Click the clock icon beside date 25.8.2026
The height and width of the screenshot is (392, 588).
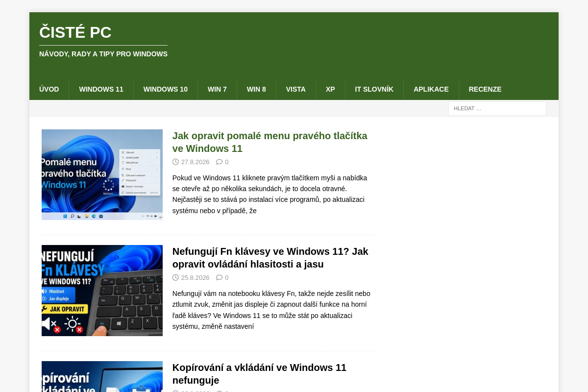pyautogui.click(x=175, y=277)
